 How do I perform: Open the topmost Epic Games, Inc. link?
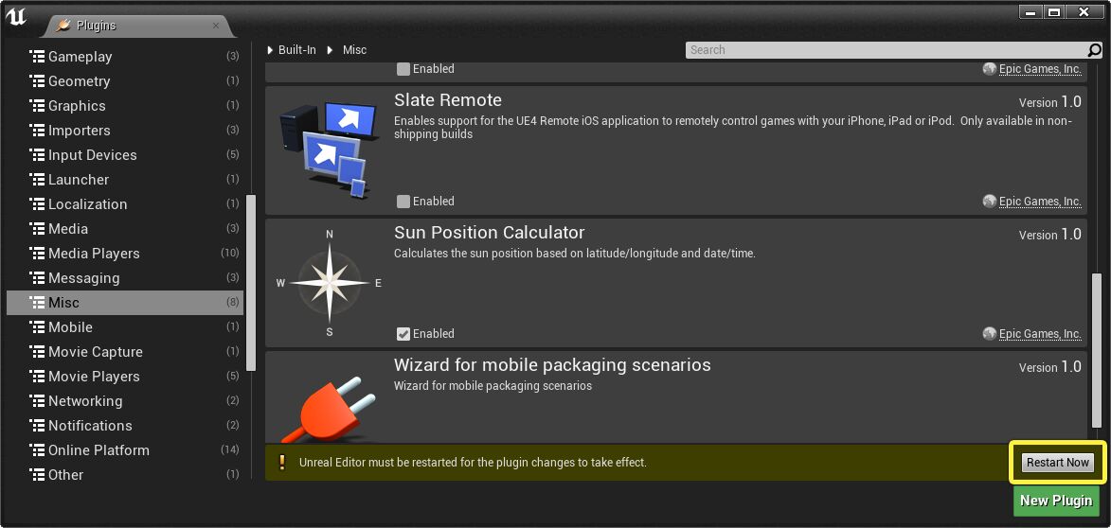point(1040,69)
